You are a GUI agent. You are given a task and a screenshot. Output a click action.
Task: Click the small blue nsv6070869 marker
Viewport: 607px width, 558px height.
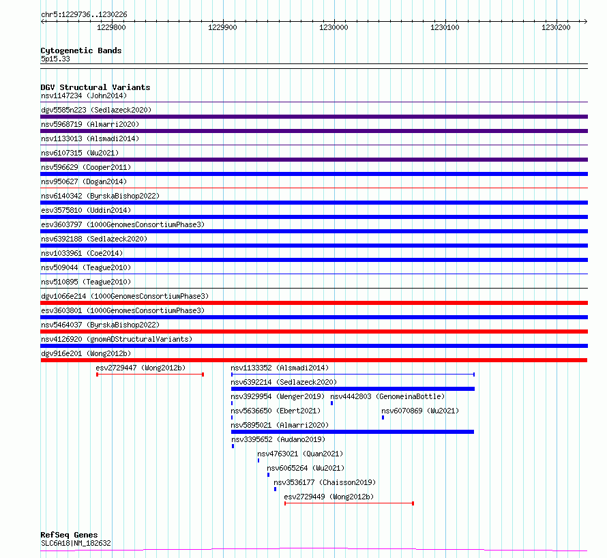[383, 417]
